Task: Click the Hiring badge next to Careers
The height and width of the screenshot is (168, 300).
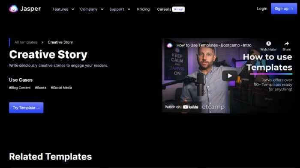Action: pyautogui.click(x=178, y=9)
